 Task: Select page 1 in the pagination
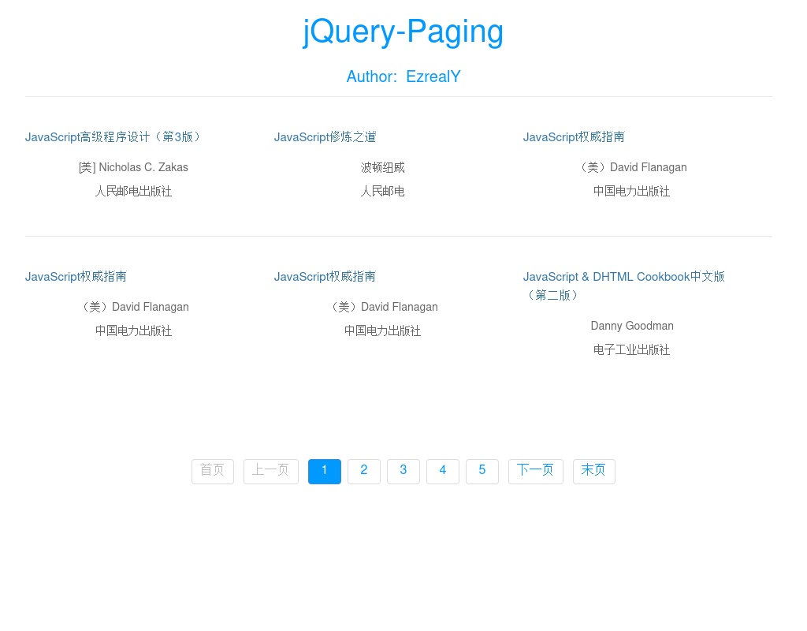[x=324, y=471]
